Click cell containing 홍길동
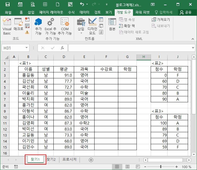This screenshot has height=170, width=197. pyautogui.click(x=28, y=75)
